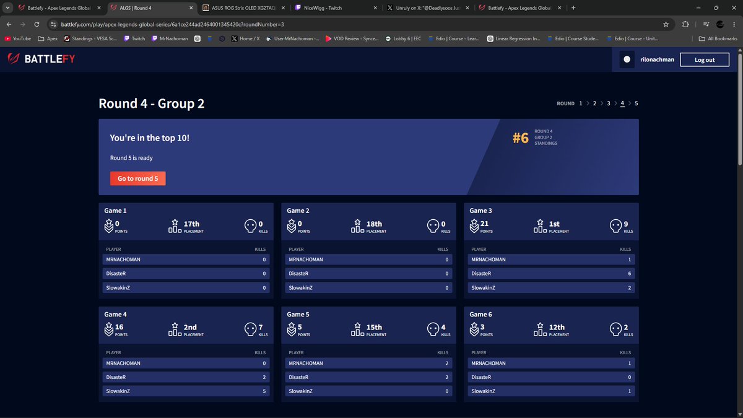Click the Game 4 placement podium icon
Screen dimensions: 743x418
[x=175, y=329]
